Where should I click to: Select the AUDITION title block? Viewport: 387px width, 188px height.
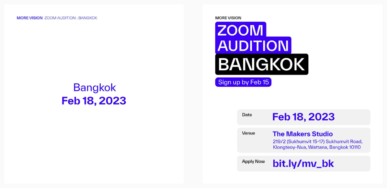click(253, 45)
